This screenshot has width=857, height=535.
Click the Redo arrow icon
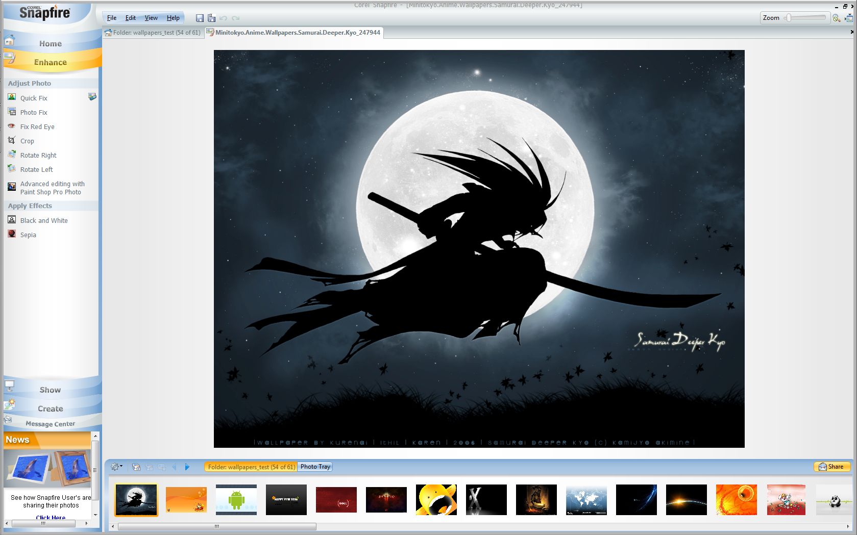[235, 18]
